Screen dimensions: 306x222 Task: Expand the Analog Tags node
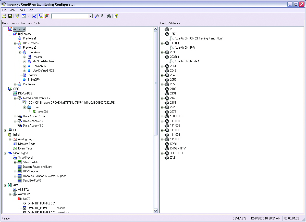(x=10, y=140)
